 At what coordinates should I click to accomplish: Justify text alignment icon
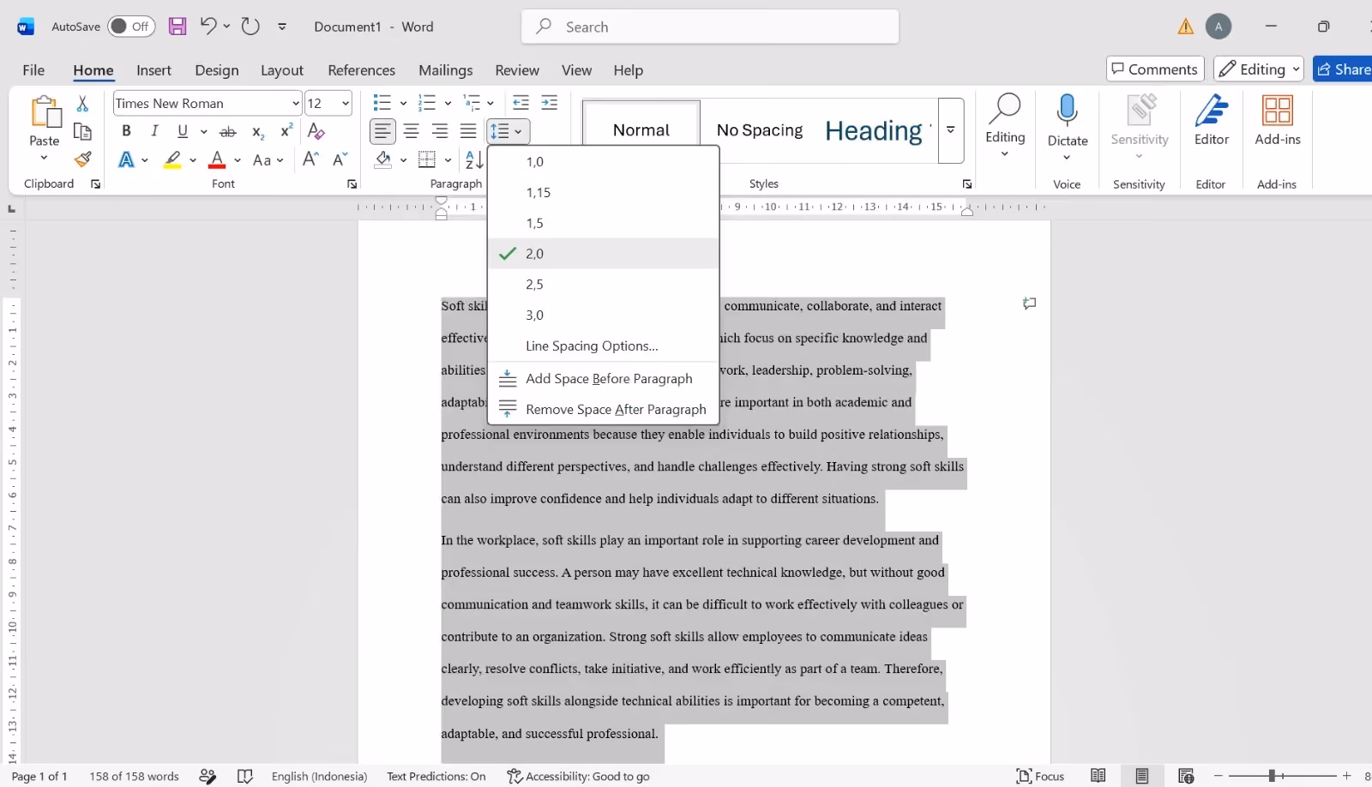click(x=468, y=131)
